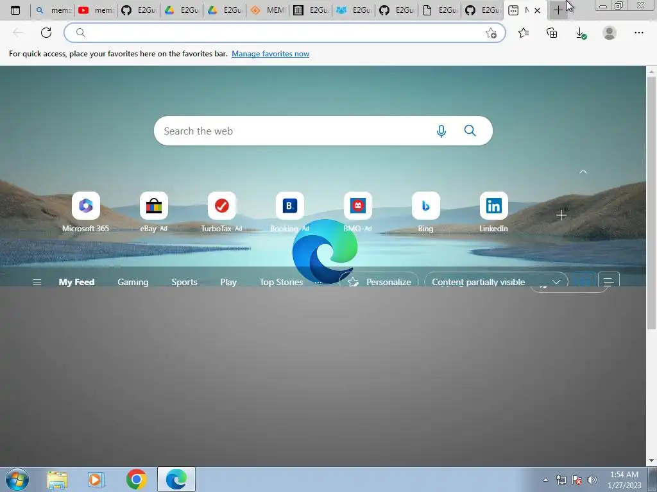Open the Action Center flag icon
Image resolution: width=657 pixels, height=492 pixels.
click(x=577, y=480)
